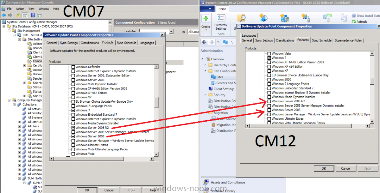This screenshot has height=193, width=380.
Task: Click the Up one level folder icon in CM07
Action: (18, 15)
